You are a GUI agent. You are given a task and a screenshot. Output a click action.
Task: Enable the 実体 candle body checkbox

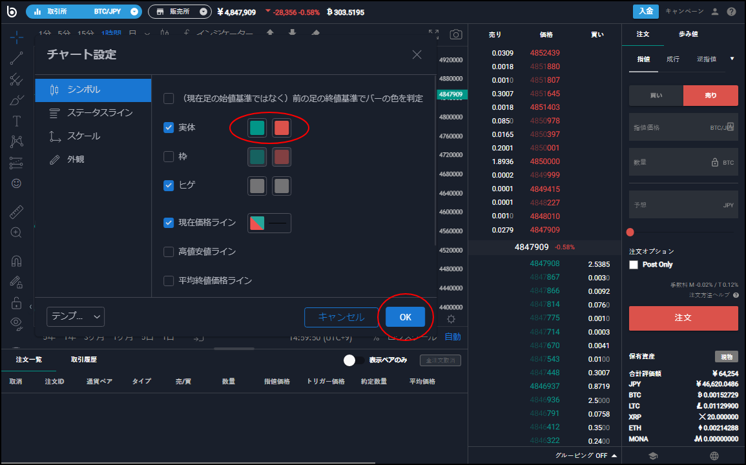[x=169, y=127]
